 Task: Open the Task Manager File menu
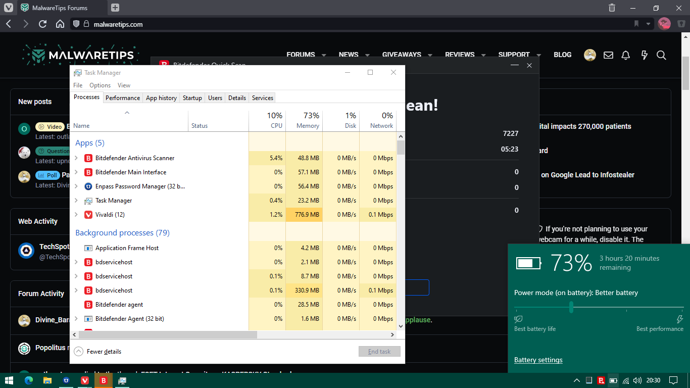78,85
